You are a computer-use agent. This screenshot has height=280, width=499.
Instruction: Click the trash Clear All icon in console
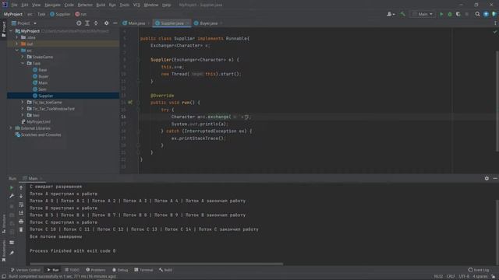coord(21,229)
